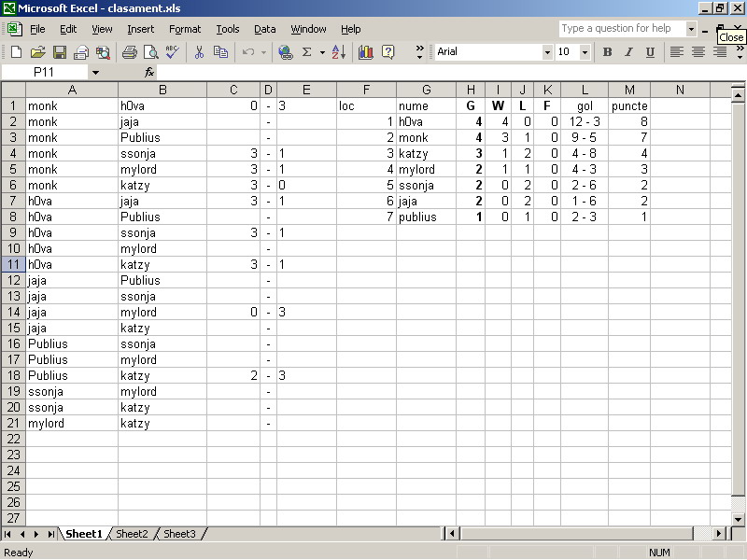Screen dimensions: 747x560
Task: Click the vertical scrollbar up arrow
Action: click(x=738, y=96)
